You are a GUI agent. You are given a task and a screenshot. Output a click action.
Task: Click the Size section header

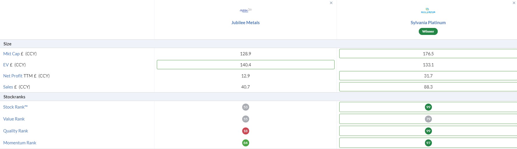[x=258, y=44]
